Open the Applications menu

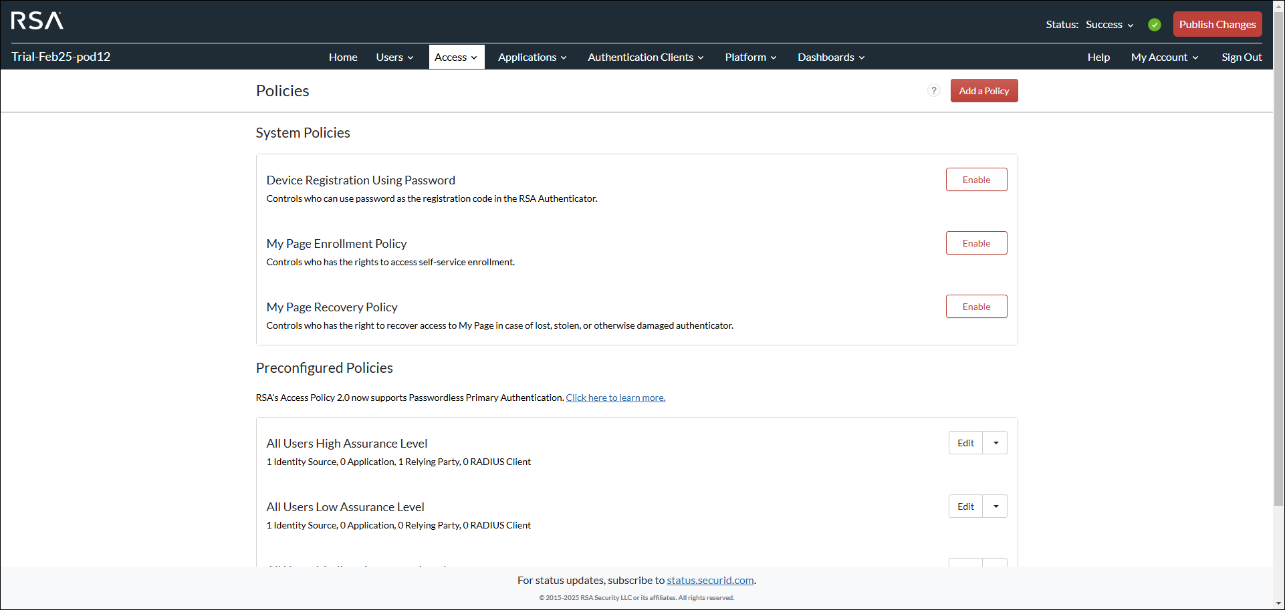point(532,57)
